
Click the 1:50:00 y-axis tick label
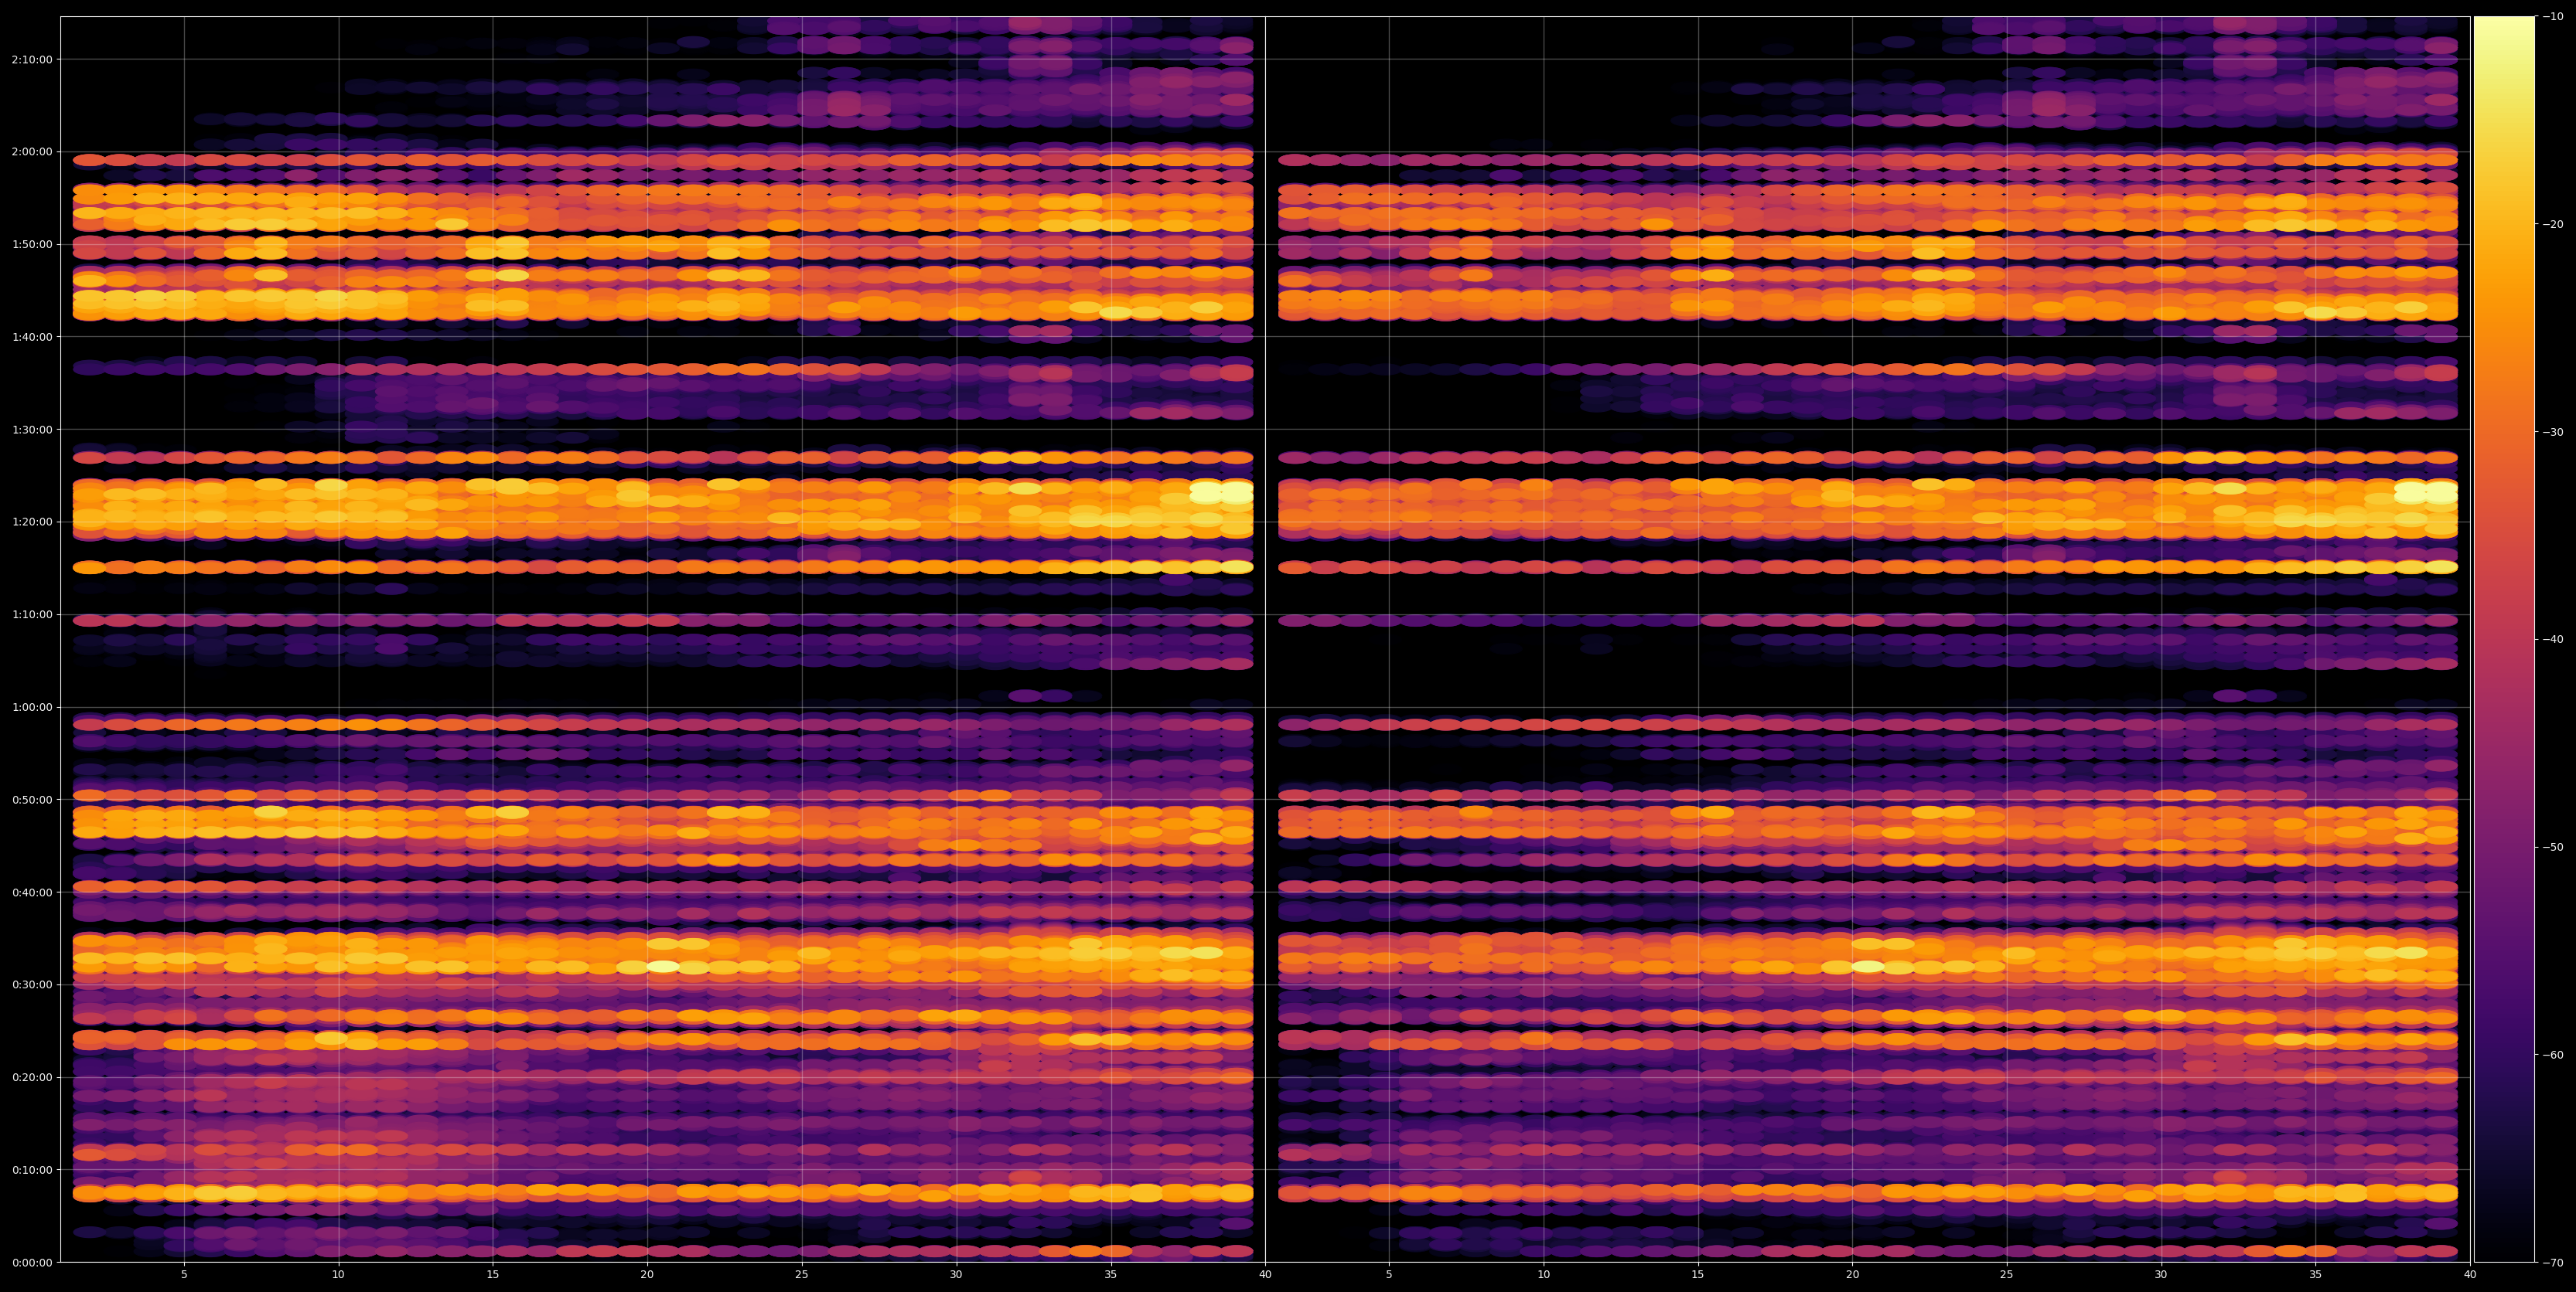tap(32, 245)
